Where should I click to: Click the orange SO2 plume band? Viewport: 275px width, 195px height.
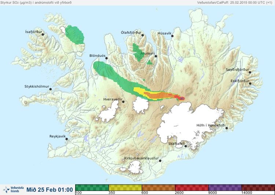[x=157, y=95]
